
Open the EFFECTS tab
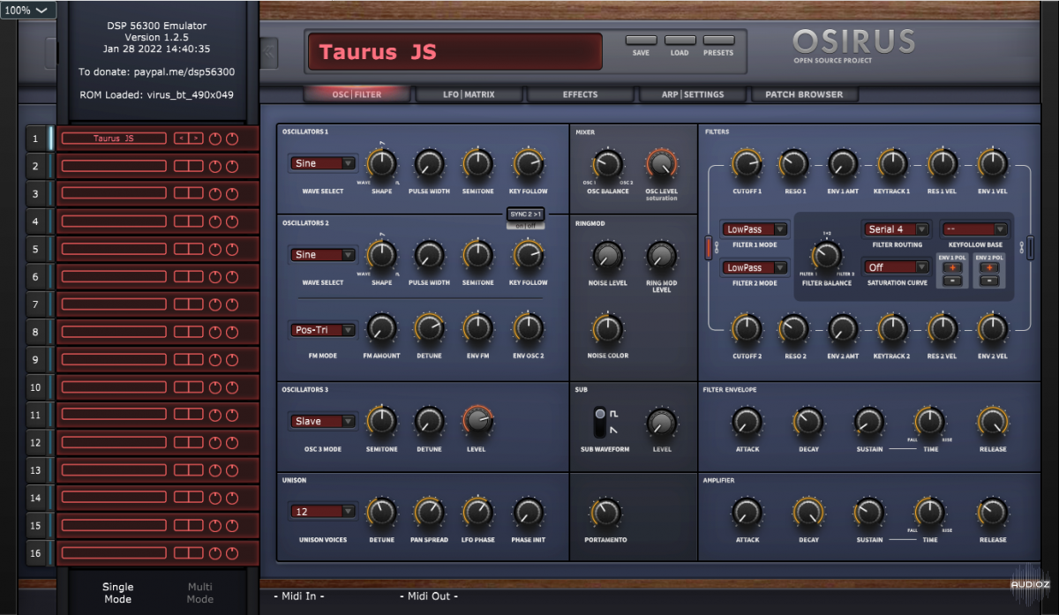pyautogui.click(x=580, y=94)
